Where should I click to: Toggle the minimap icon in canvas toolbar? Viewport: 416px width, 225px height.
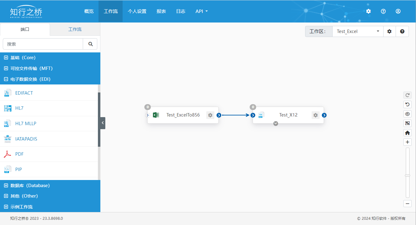tap(407, 123)
